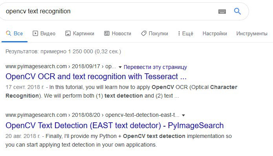Viewport: 273px width, 156px height.
Task: Click the Покупки price tag icon
Action: click(144, 33)
